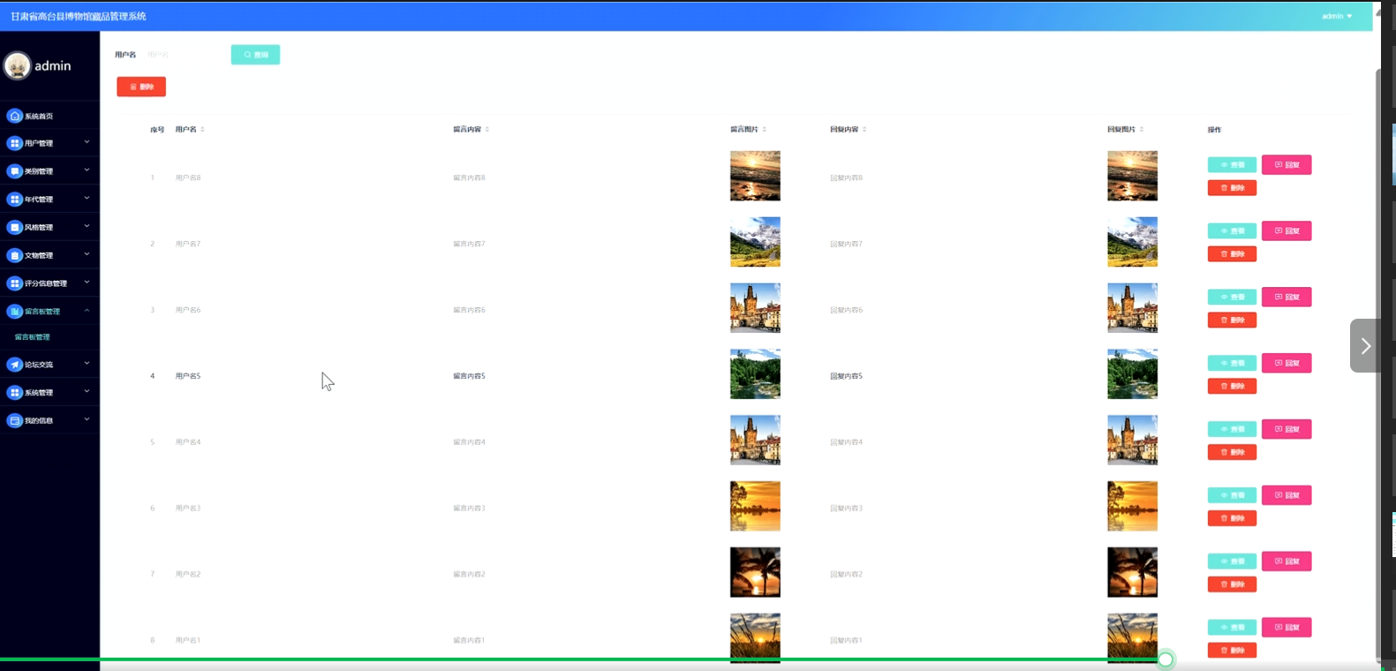The image size is (1396, 671).
Task: Reply to the 用户名8 message
Action: click(x=1287, y=165)
